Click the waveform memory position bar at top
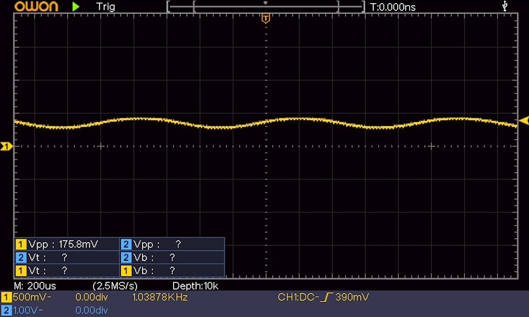Viewport: 529px width, 317px height. [266, 7]
